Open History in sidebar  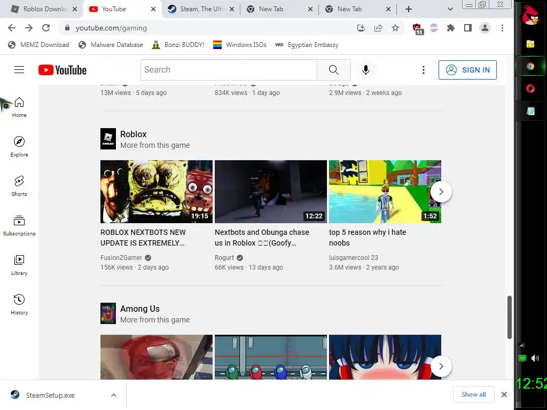pyautogui.click(x=19, y=305)
